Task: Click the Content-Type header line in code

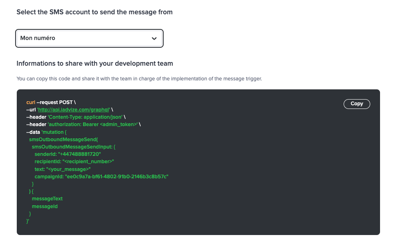Action: (x=76, y=117)
